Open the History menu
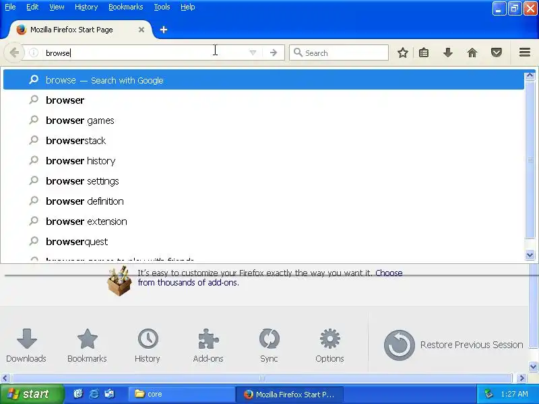The height and width of the screenshot is (404, 539). click(x=86, y=7)
